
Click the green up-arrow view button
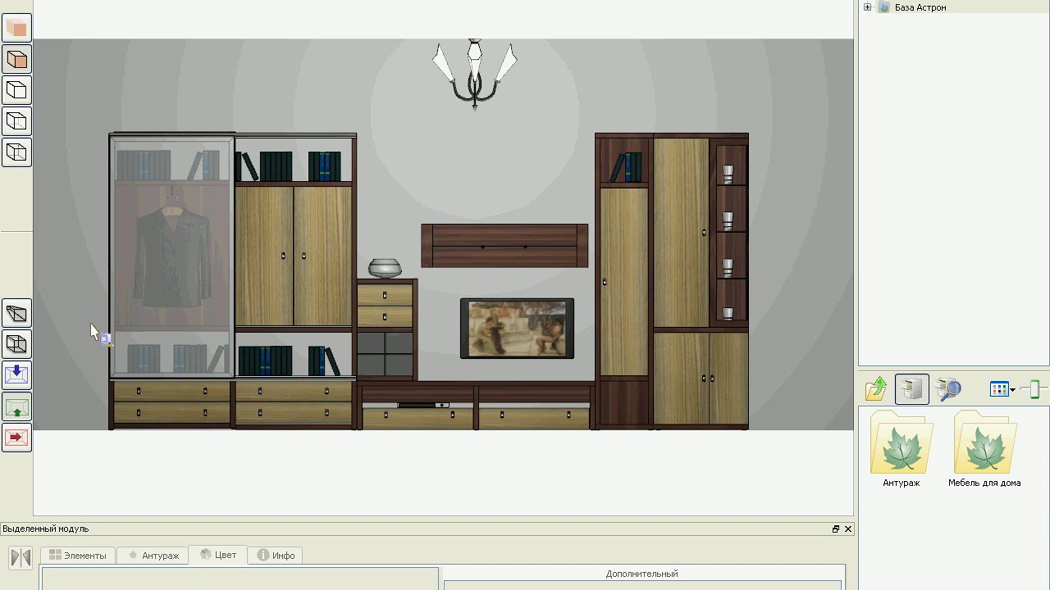point(16,406)
